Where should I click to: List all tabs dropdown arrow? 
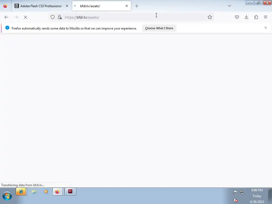[x=229, y=6]
